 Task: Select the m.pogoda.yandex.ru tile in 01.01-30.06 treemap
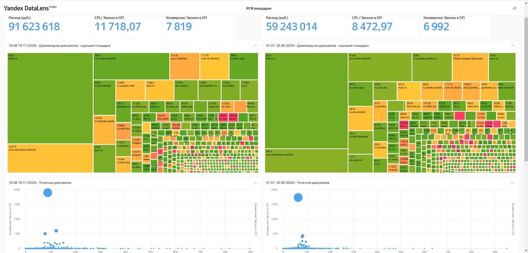click(x=432, y=67)
